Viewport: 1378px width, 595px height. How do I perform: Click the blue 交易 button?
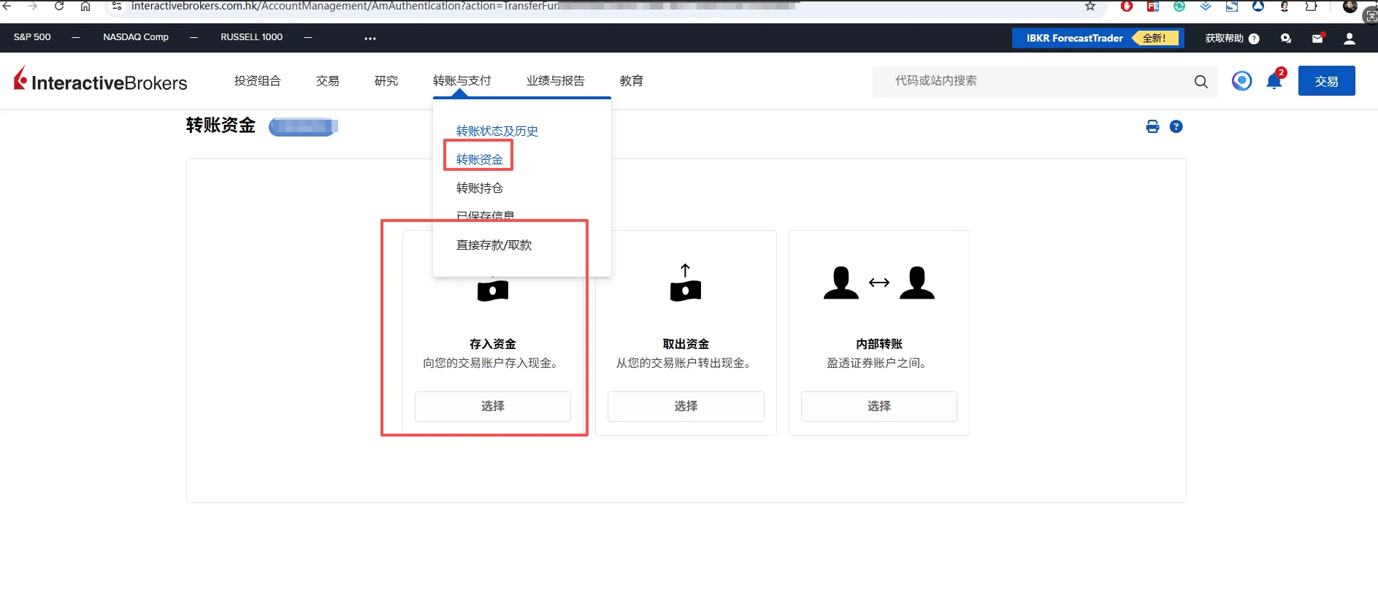(1326, 81)
